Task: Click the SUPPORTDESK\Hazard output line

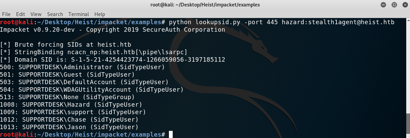Action: (x=71, y=105)
